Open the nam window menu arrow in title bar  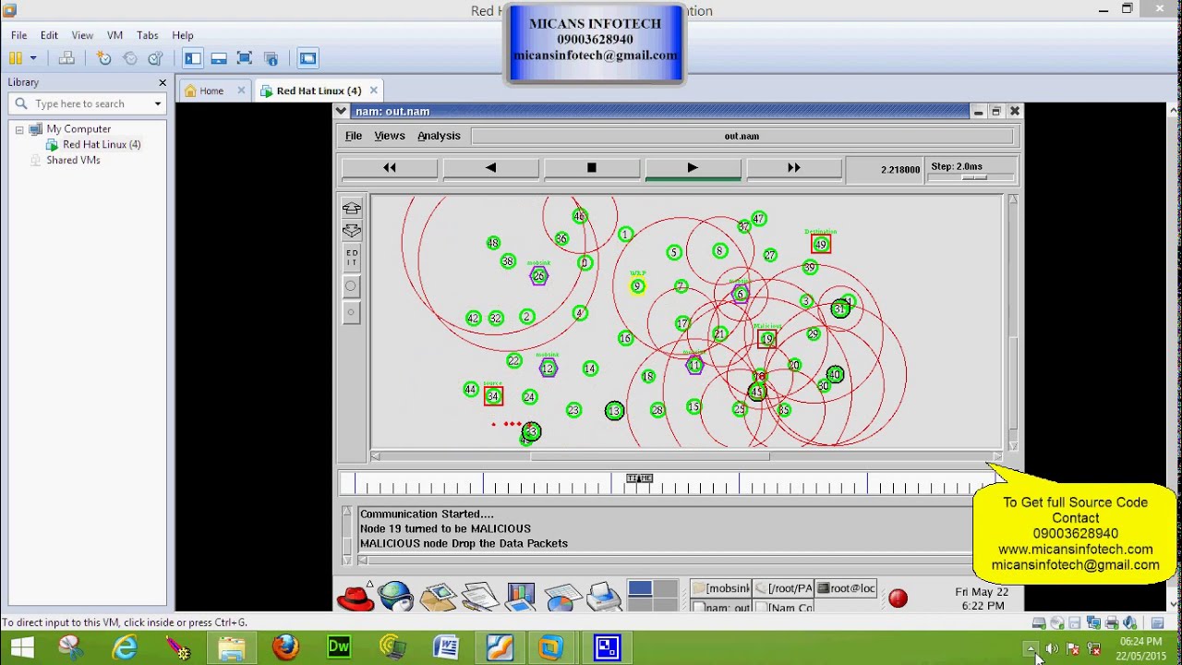(342, 111)
